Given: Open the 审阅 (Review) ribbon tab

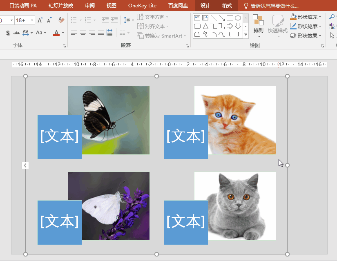Looking at the screenshot, I should pos(90,6).
